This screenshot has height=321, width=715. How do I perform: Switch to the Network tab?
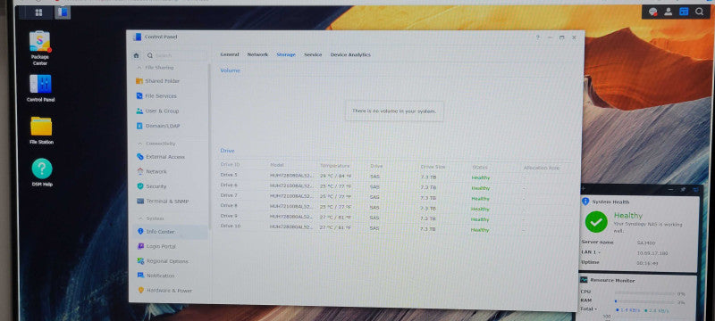(x=257, y=54)
